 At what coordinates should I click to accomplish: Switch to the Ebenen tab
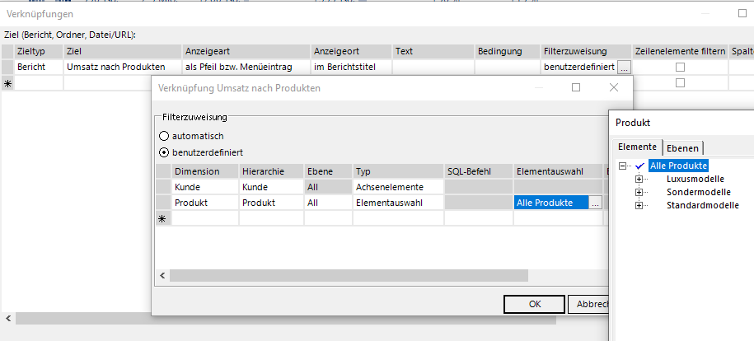[x=682, y=147]
